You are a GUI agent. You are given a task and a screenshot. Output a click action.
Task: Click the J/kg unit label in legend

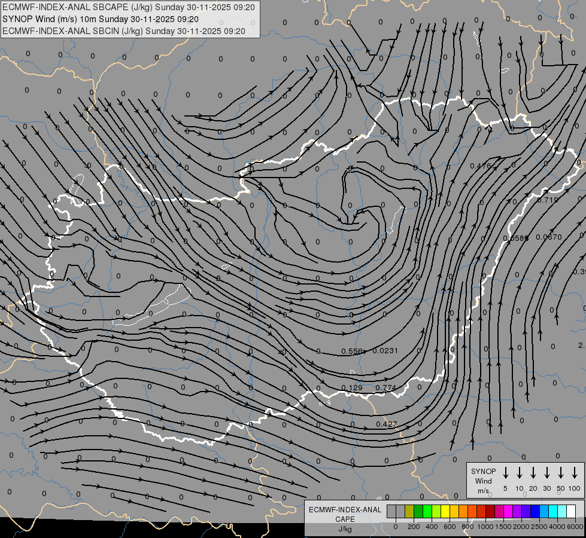pyautogui.click(x=345, y=529)
